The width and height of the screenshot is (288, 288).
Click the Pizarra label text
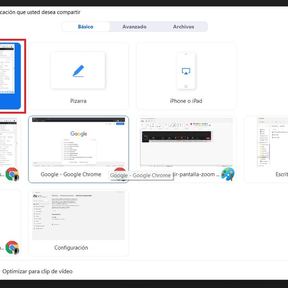(78, 101)
